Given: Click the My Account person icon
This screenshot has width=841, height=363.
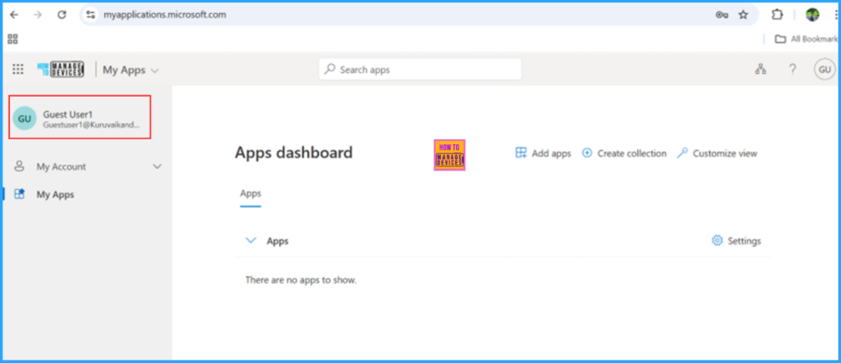Looking at the screenshot, I should tap(20, 166).
